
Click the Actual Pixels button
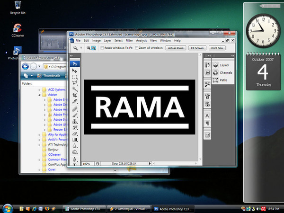(x=176, y=48)
